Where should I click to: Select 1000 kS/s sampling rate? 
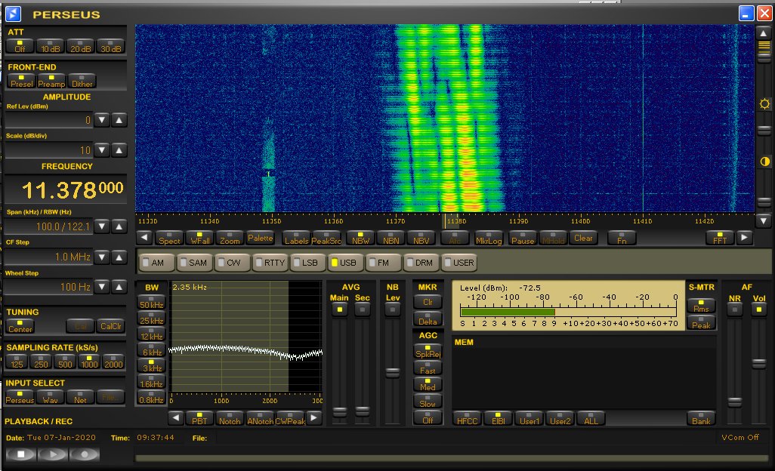coord(89,362)
